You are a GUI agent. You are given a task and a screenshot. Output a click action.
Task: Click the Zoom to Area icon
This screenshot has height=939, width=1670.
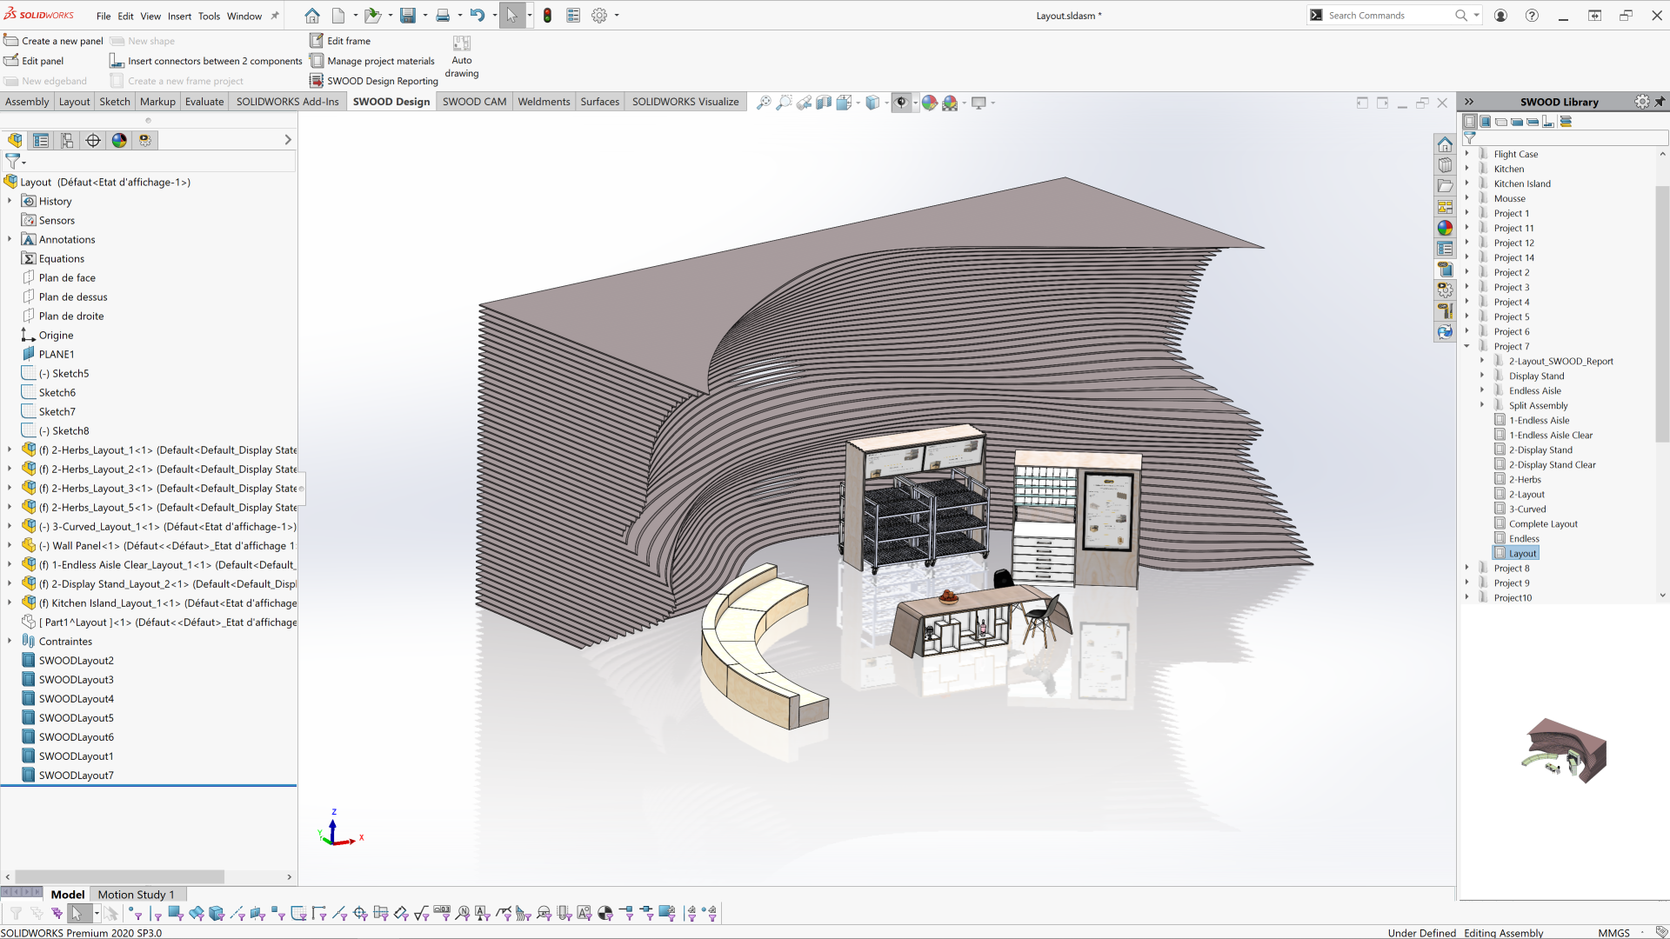[x=784, y=103]
